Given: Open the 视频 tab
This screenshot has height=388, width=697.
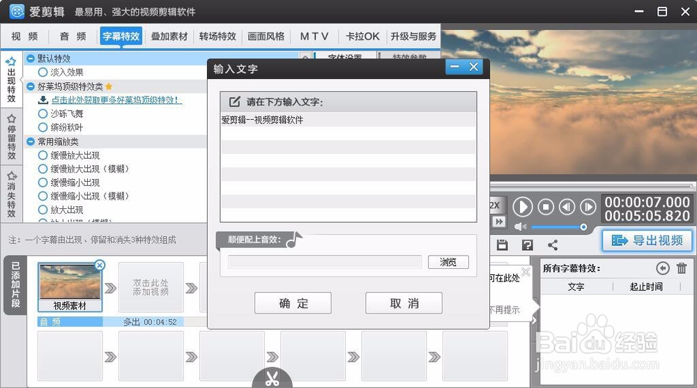Looking at the screenshot, I should tap(24, 36).
